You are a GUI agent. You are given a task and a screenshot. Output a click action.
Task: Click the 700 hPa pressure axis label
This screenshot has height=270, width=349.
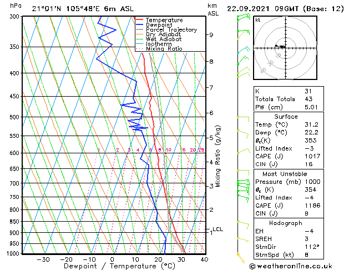[16, 183]
